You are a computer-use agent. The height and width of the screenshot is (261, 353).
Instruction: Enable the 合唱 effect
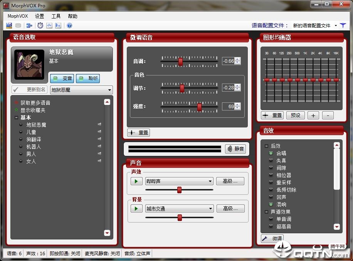[x=271, y=153]
